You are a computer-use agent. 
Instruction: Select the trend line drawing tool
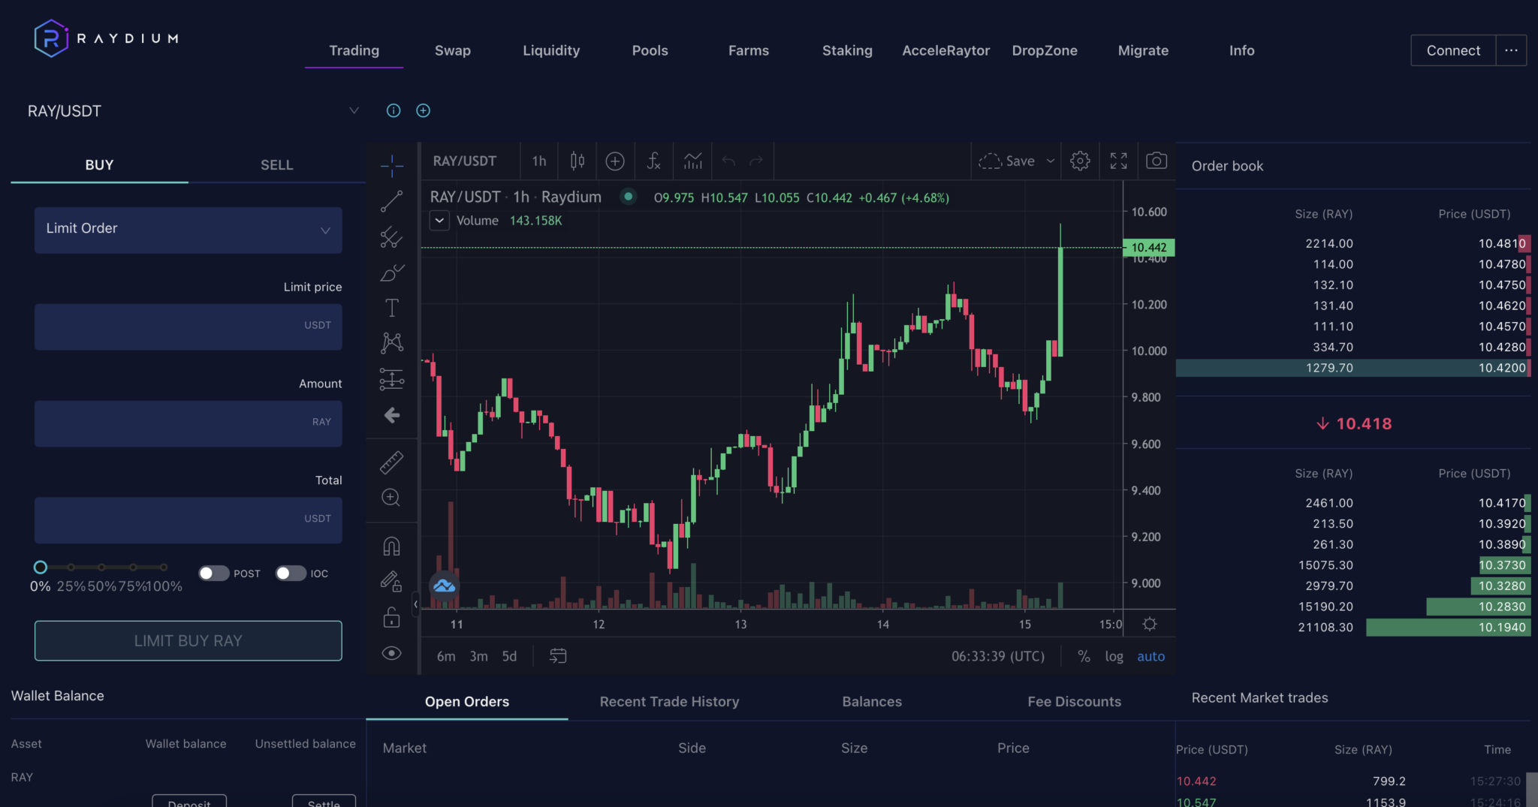(391, 201)
